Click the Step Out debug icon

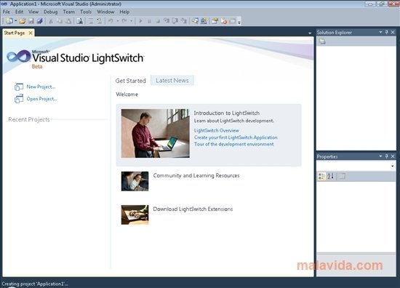pos(184,21)
